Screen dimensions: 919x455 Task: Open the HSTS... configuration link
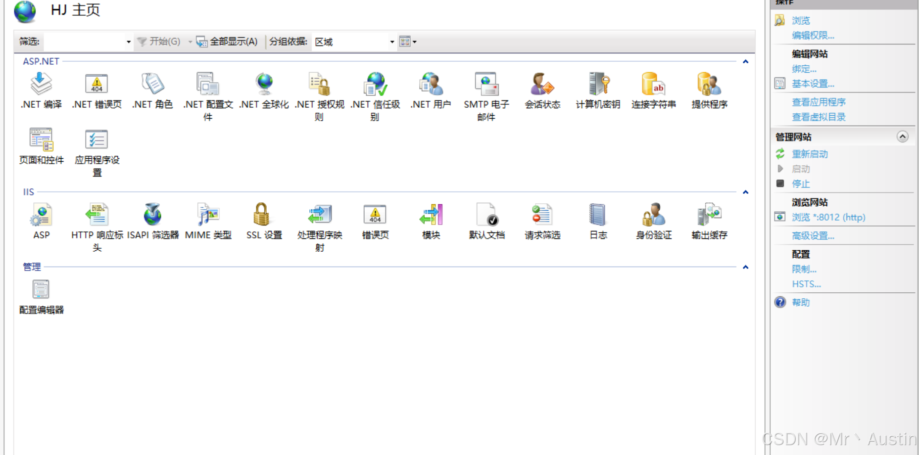806,284
